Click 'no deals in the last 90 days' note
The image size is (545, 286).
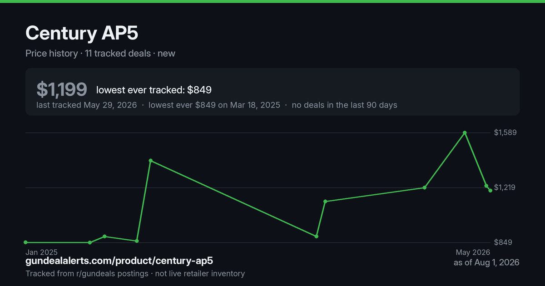(x=344, y=105)
